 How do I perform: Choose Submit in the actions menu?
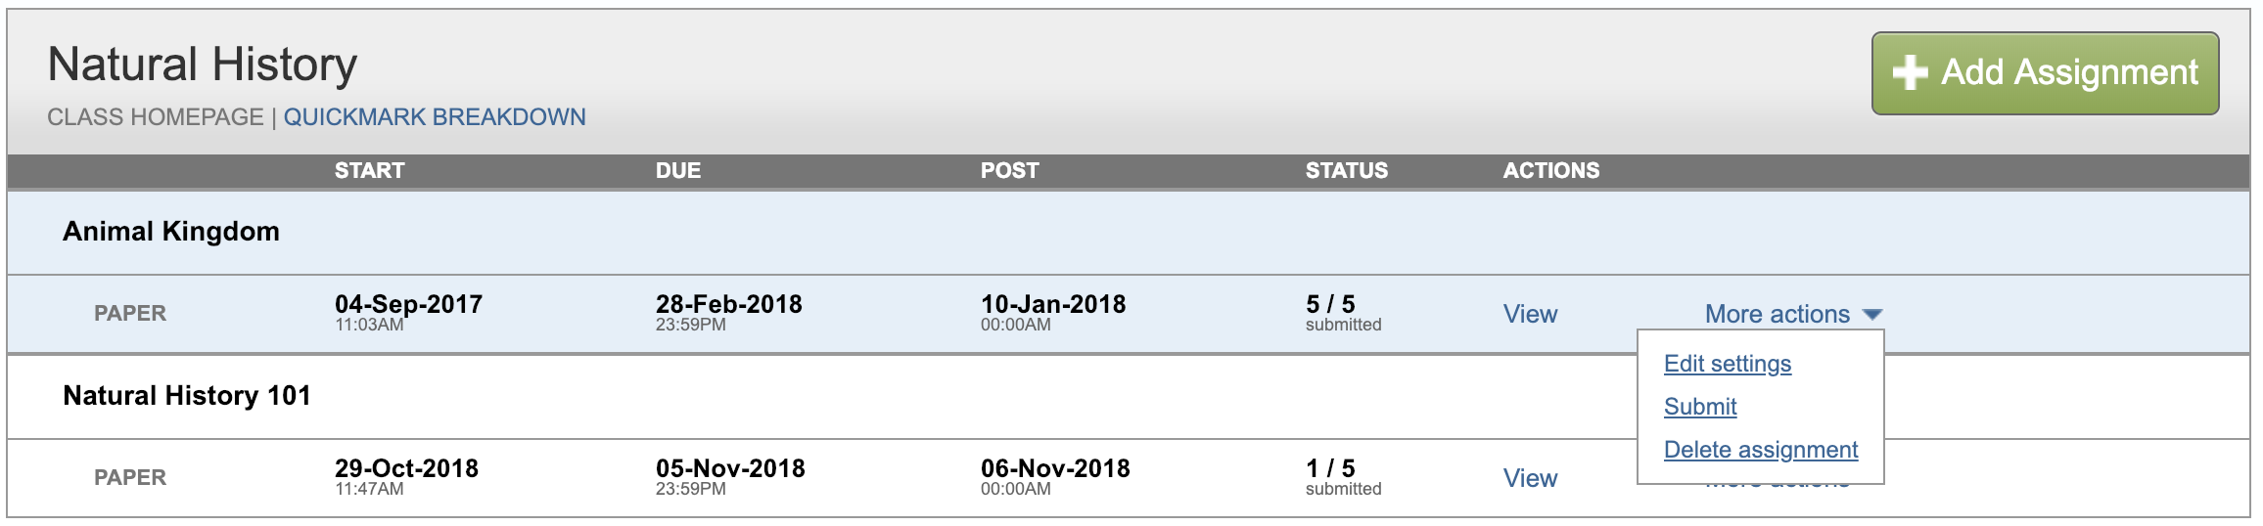pos(1700,407)
